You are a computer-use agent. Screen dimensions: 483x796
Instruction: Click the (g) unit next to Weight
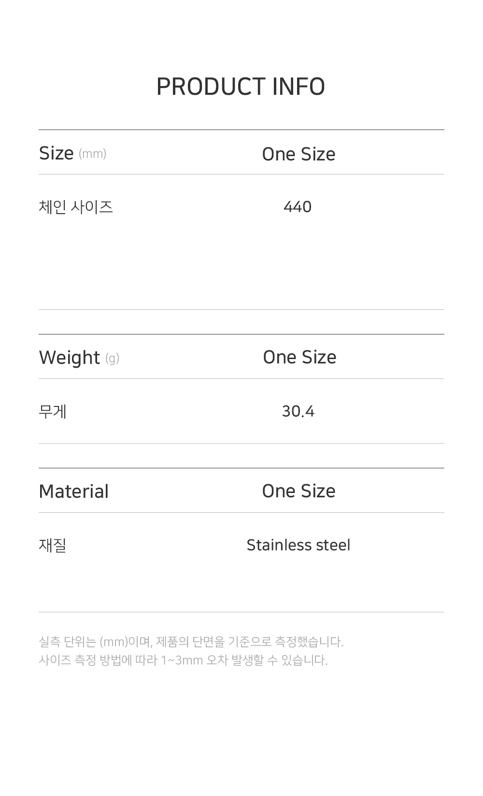pos(112,358)
